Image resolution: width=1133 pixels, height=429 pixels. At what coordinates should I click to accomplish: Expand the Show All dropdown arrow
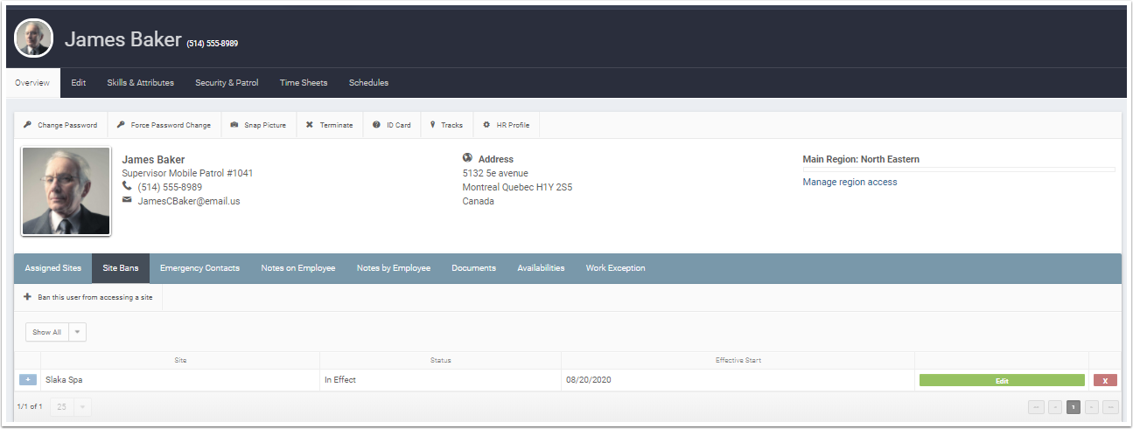[x=77, y=332]
